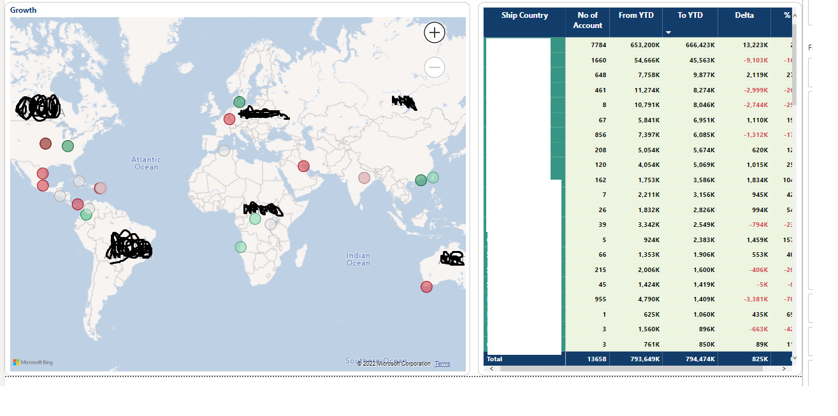Select the pink bubble over India
Screen dimensions: 838x416
364,178
